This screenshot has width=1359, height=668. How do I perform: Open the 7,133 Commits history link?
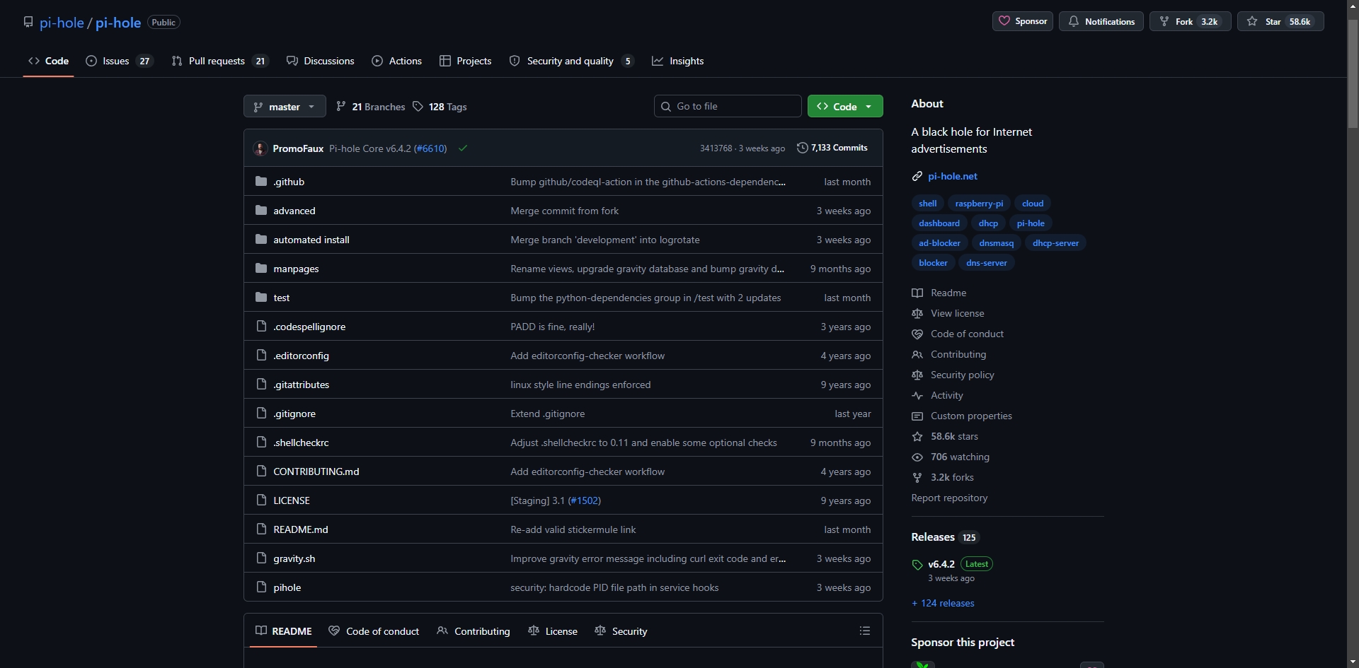coord(832,148)
